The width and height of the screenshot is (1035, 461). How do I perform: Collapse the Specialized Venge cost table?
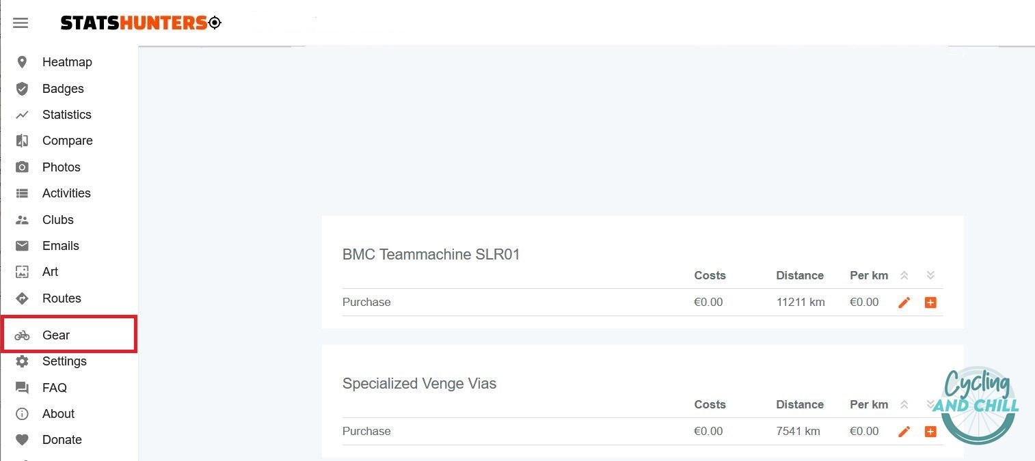point(904,404)
